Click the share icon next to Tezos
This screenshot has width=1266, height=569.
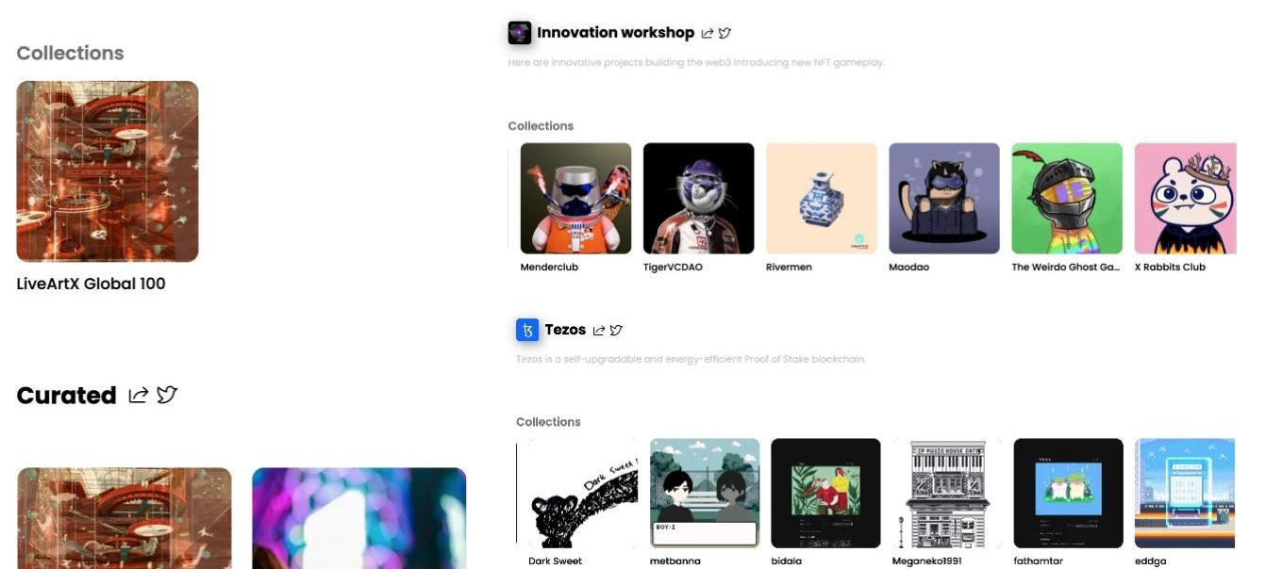(x=599, y=331)
